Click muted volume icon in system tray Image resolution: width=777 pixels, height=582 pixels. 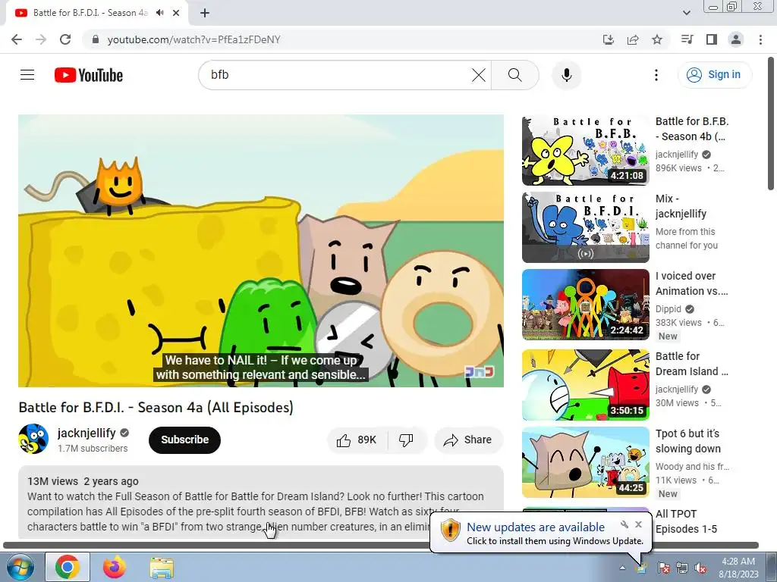(x=700, y=568)
